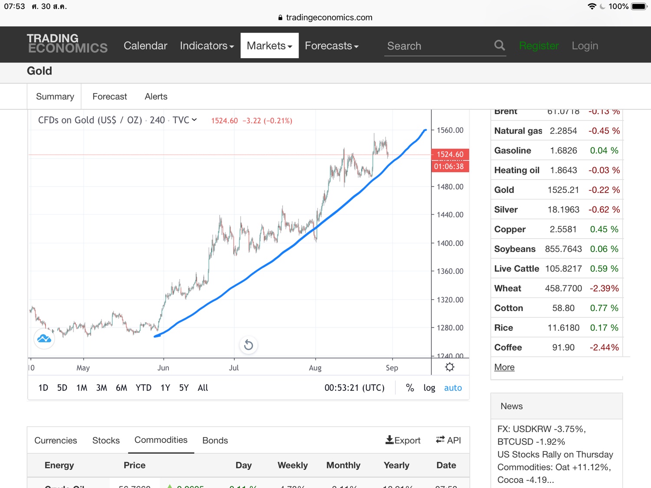
Task: Open the TVC source dropdown
Action: [x=185, y=120]
